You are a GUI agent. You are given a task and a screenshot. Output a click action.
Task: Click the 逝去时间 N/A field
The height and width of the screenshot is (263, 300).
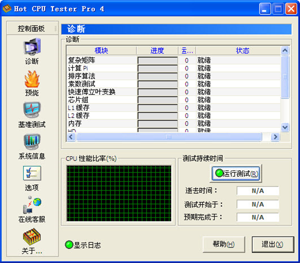(257, 190)
